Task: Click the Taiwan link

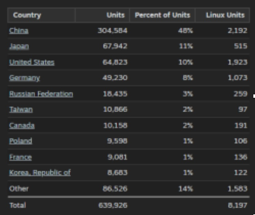Action: click(21, 109)
